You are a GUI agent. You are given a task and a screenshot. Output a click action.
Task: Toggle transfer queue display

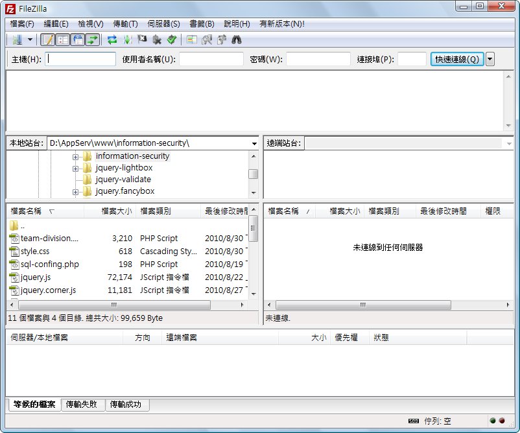point(93,40)
